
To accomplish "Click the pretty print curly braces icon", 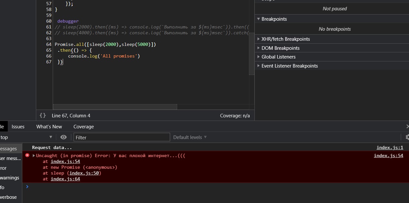I will [x=43, y=115].
